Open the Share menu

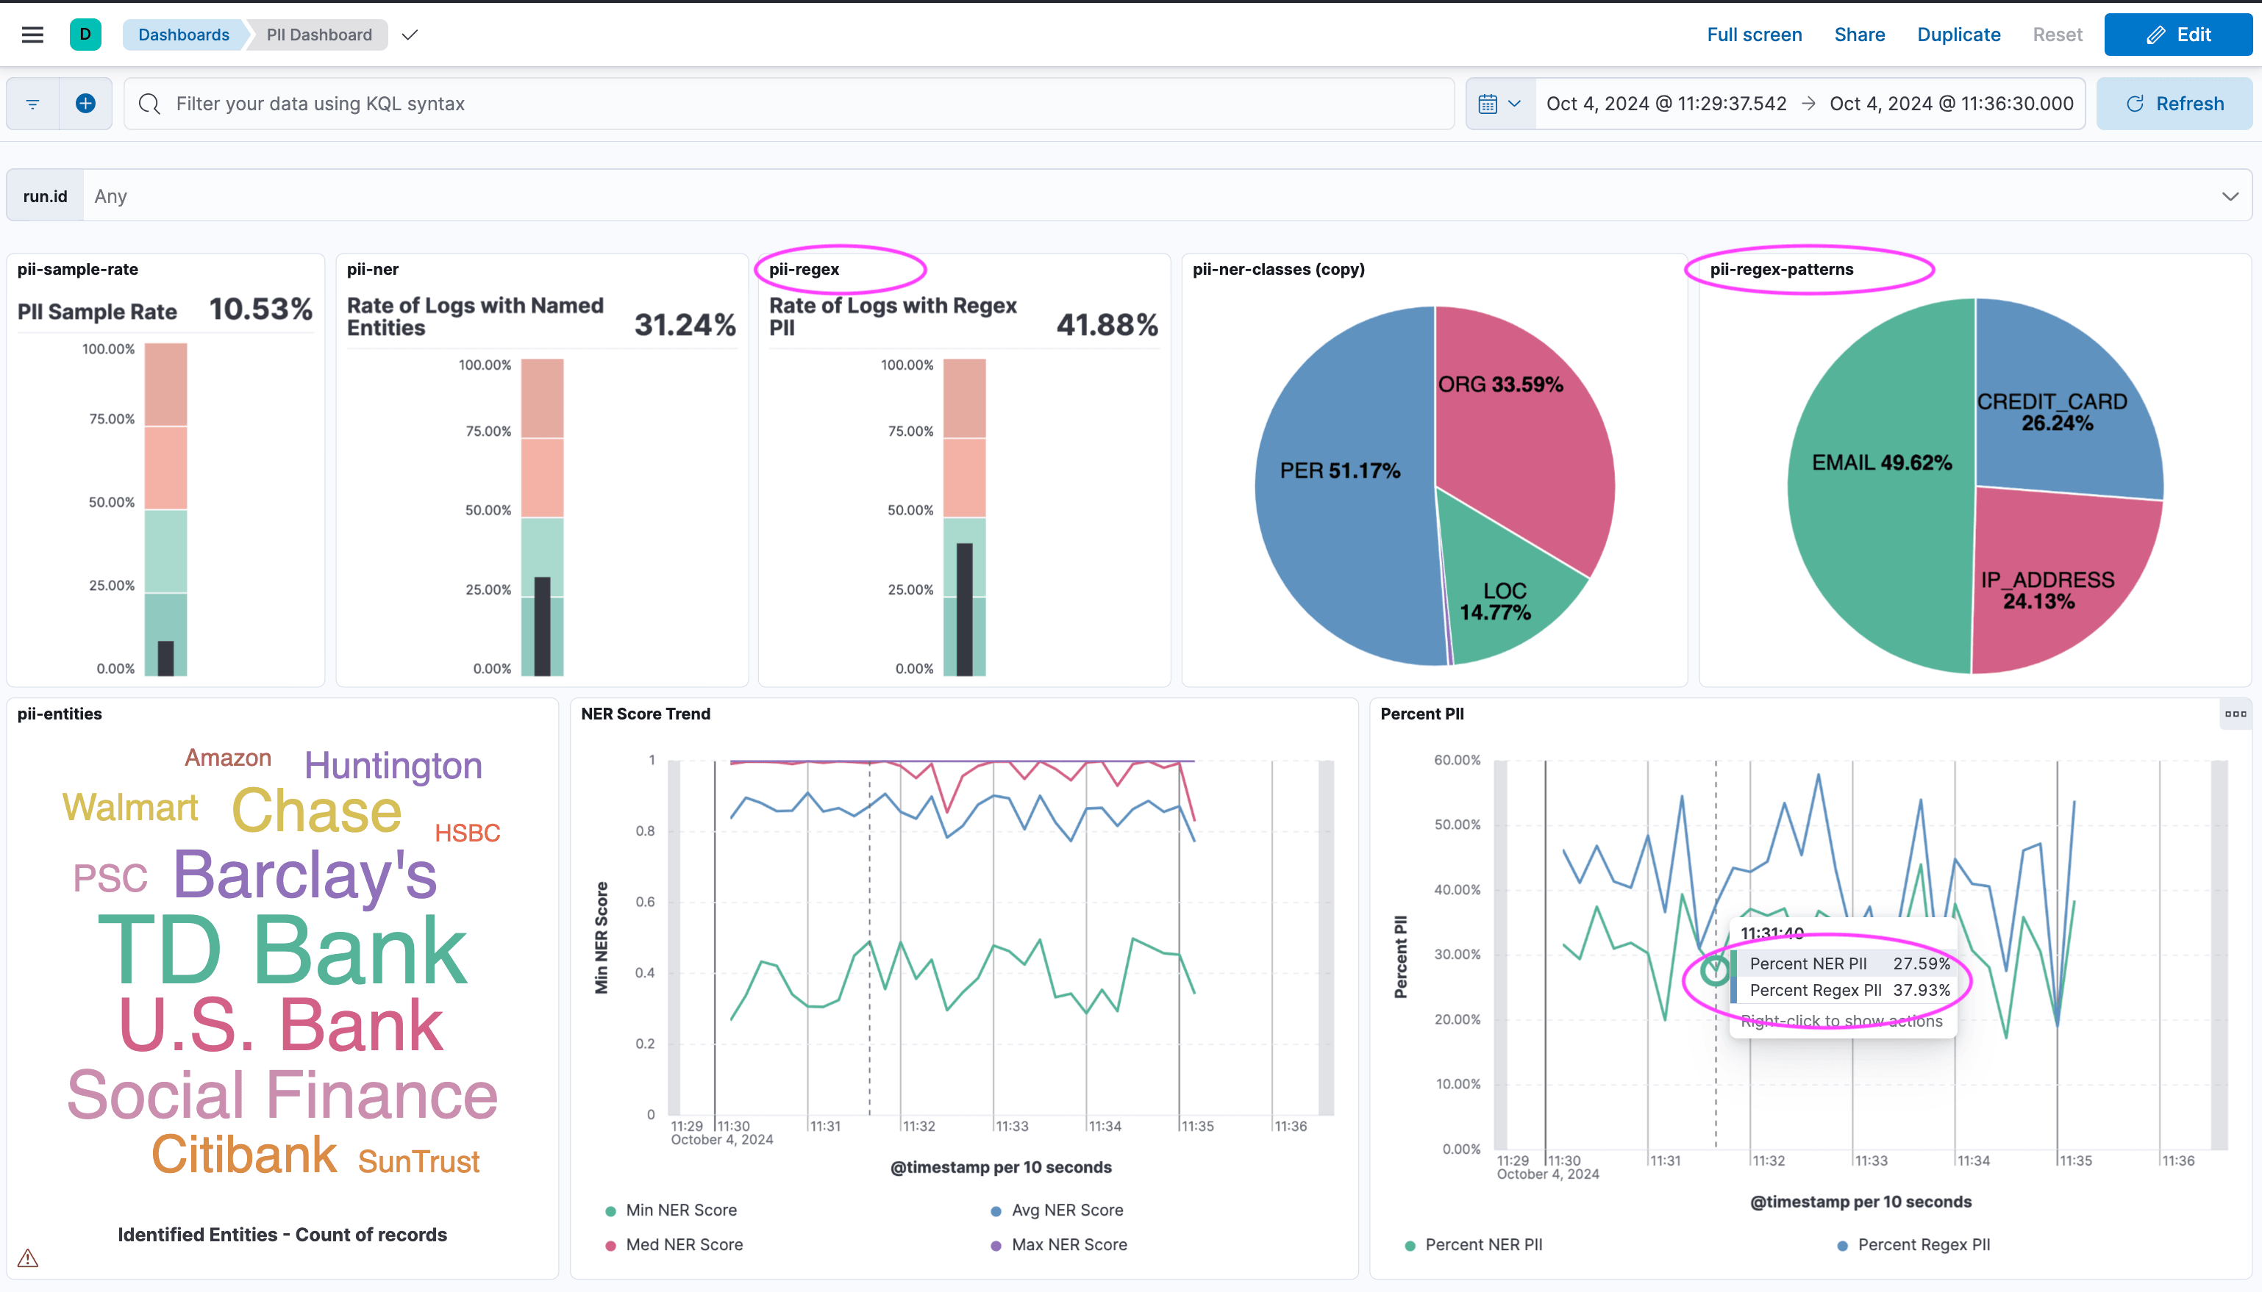[x=1859, y=35]
